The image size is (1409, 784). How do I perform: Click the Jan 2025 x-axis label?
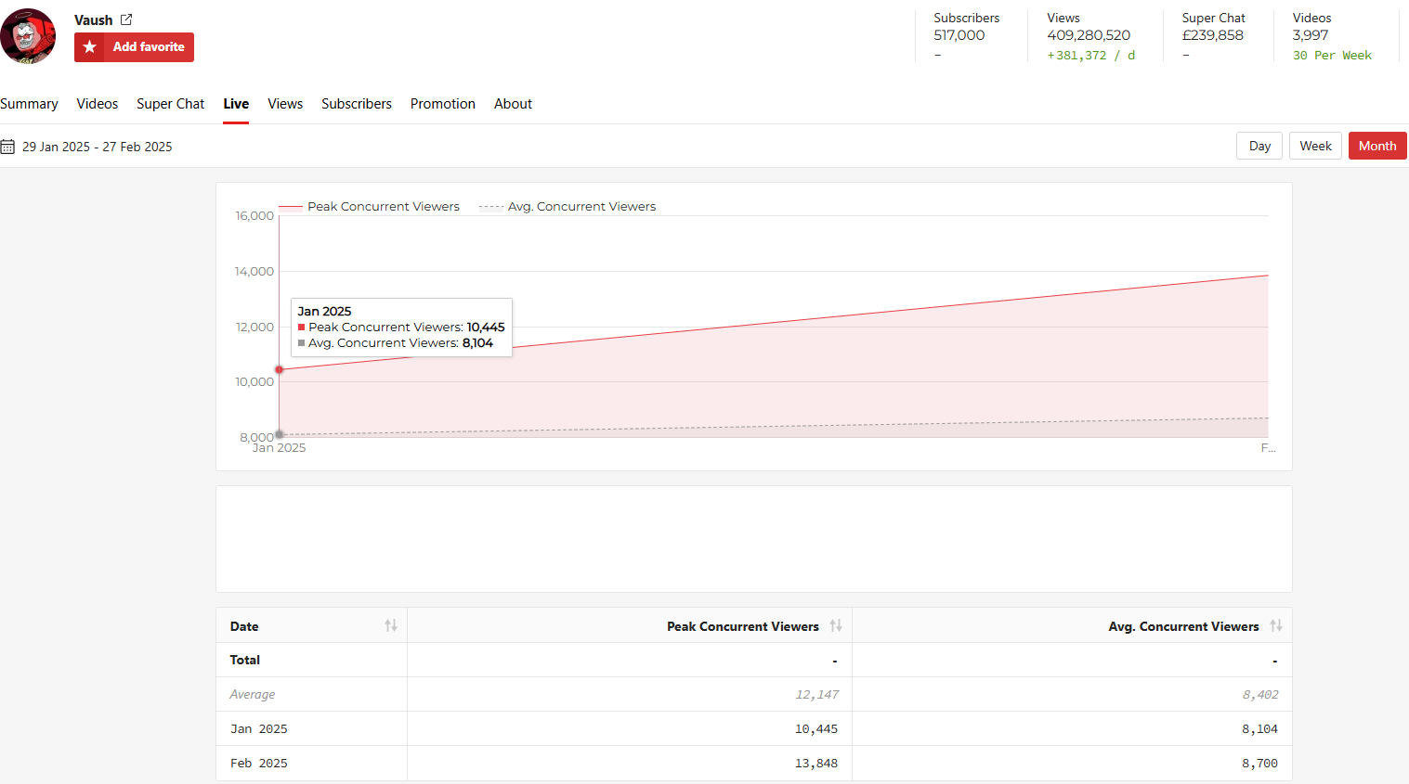(x=279, y=448)
